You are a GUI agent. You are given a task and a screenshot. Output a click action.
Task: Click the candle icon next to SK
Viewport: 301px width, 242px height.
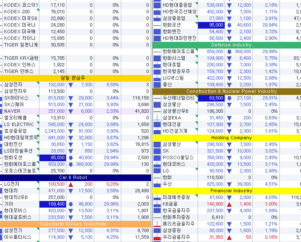coord(157,151)
